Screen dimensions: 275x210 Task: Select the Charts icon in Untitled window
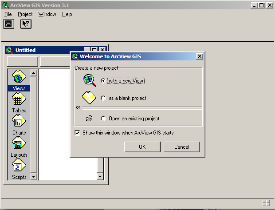click(x=19, y=121)
